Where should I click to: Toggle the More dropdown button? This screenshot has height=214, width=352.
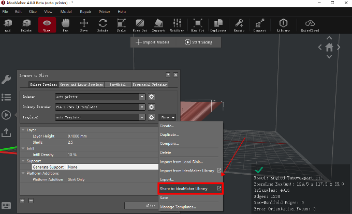pos(167,117)
